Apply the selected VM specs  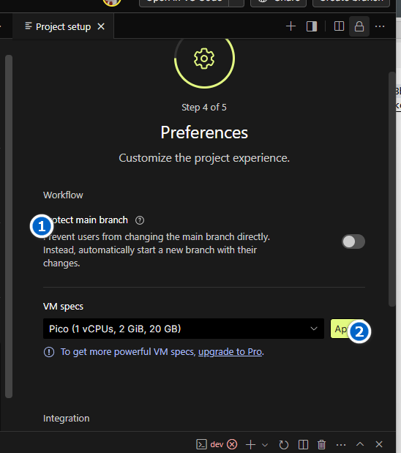coord(348,329)
